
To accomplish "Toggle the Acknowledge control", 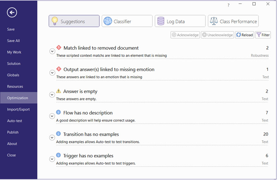I will [x=185, y=35].
